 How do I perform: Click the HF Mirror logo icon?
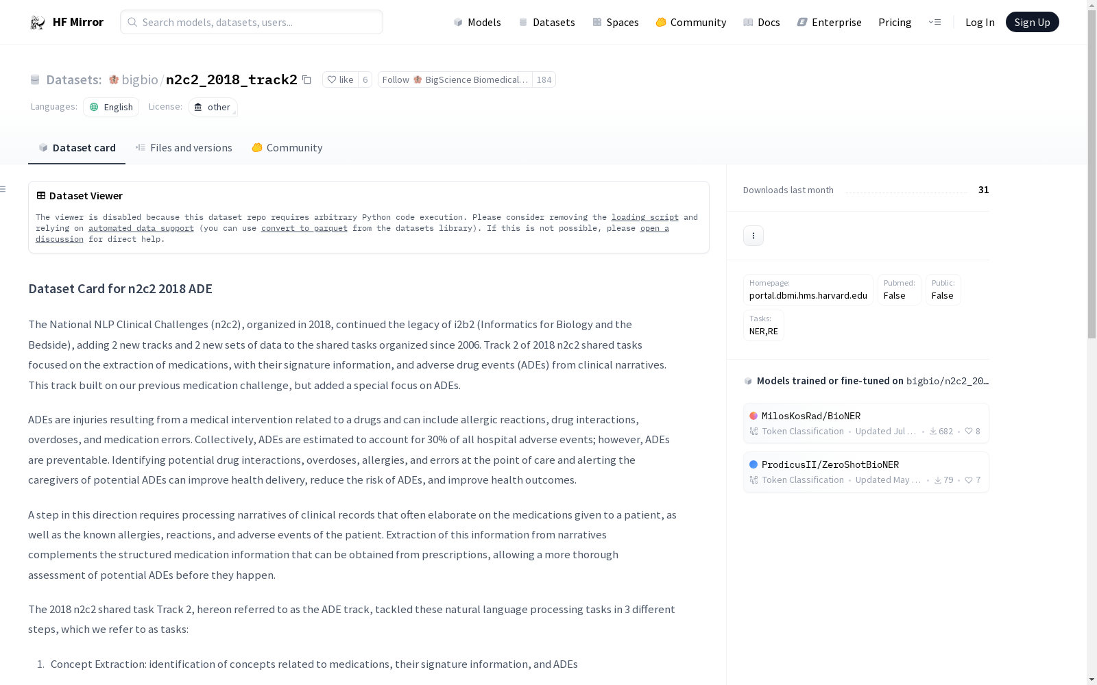tap(38, 23)
